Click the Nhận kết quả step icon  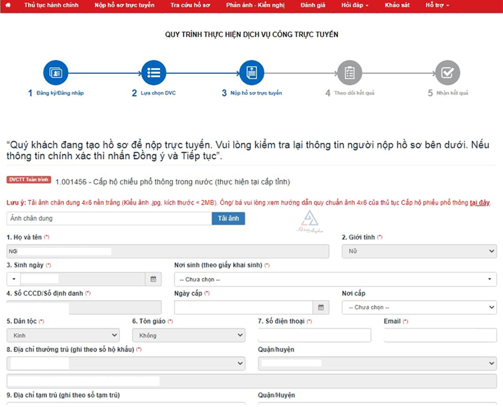pyautogui.click(x=448, y=73)
